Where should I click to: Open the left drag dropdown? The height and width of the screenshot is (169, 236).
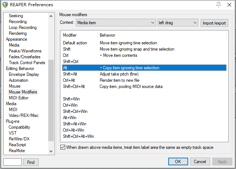pyautogui.click(x=178, y=23)
